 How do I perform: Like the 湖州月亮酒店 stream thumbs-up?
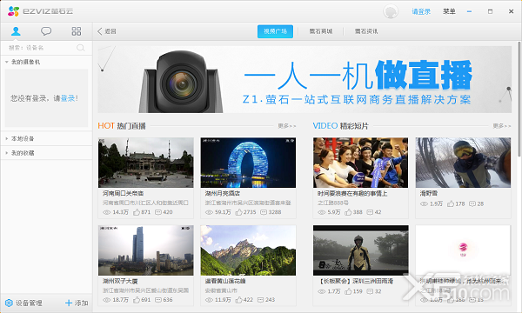pos(238,212)
